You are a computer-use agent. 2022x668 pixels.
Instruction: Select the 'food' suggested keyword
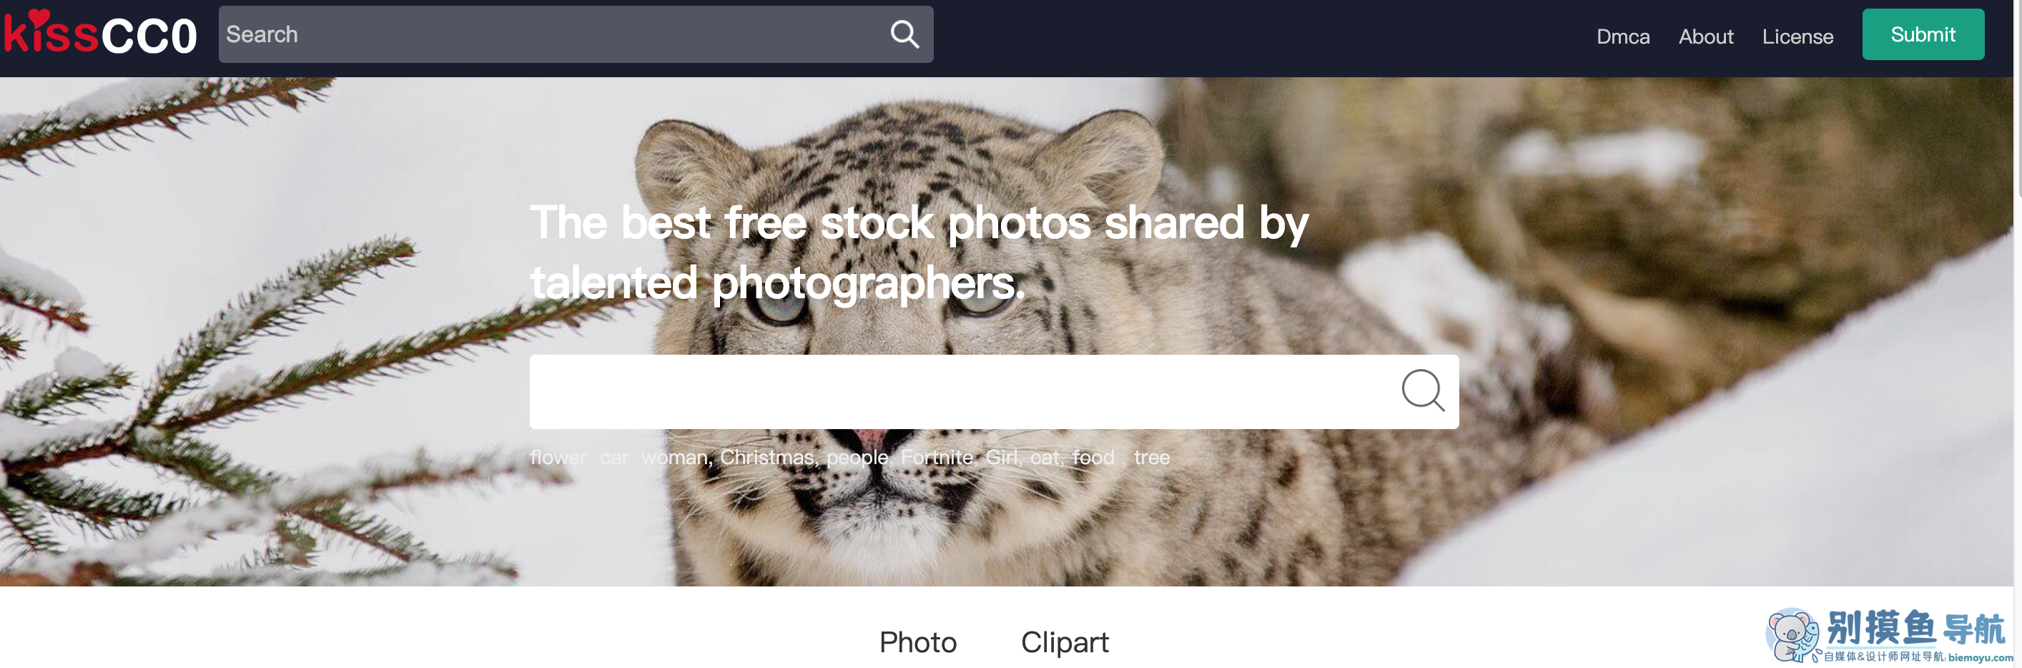pyautogui.click(x=1093, y=457)
